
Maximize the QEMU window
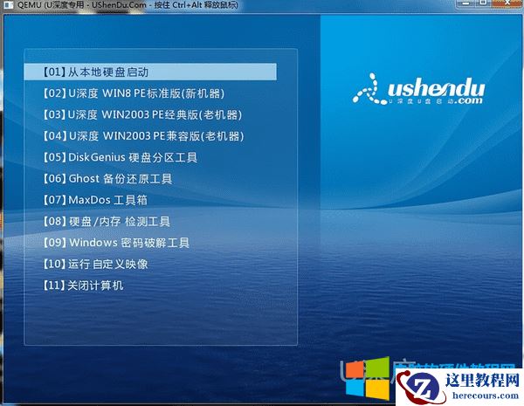click(x=483, y=3)
